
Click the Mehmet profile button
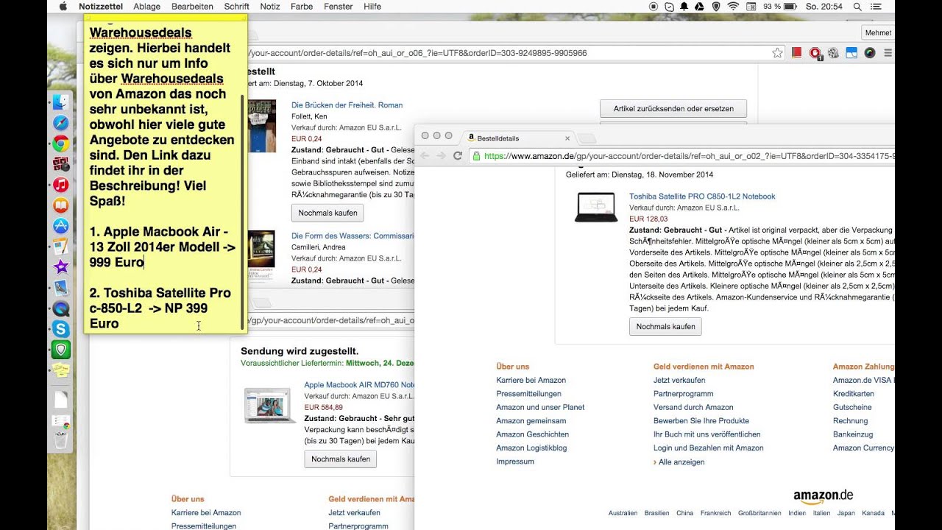pyautogui.click(x=878, y=32)
